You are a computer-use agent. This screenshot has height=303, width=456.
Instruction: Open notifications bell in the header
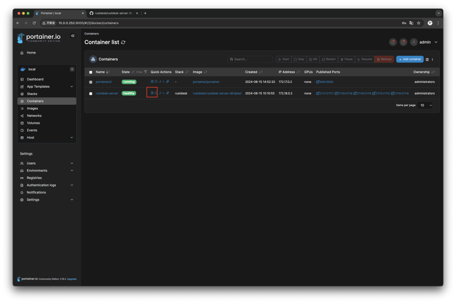tap(393, 42)
